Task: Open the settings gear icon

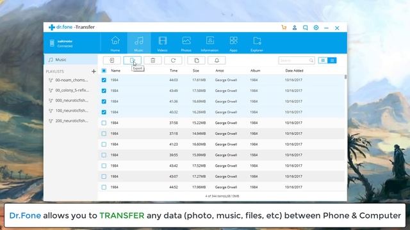Action: [x=316, y=27]
